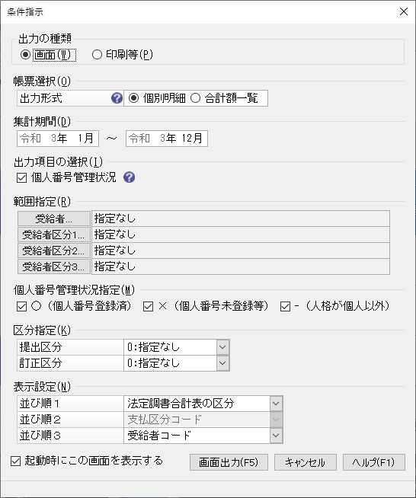Click the 受給者区分2... button
The height and width of the screenshot is (498, 416).
[x=54, y=251]
